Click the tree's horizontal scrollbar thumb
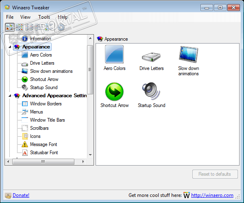The image size is (244, 203). click(43, 162)
